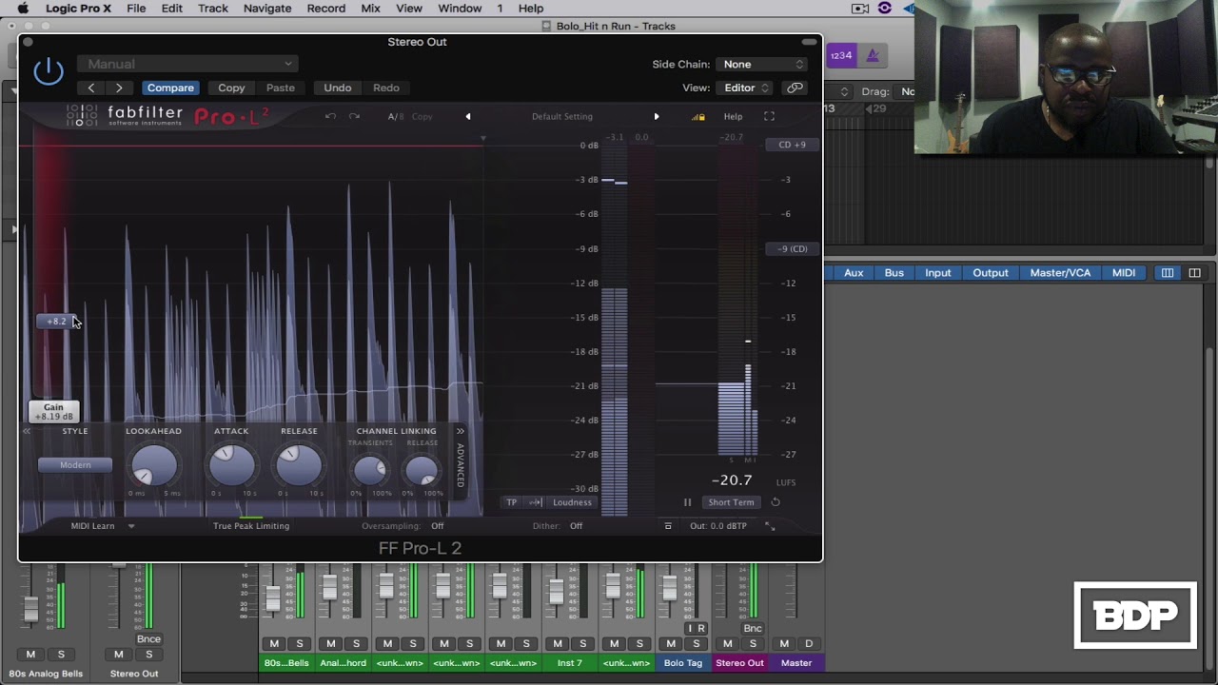Toggle the Loudness meter button
Viewport: 1218px width, 685px height.
tap(572, 502)
